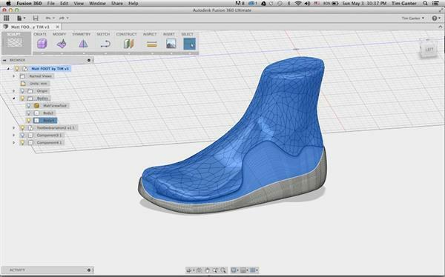Image resolution: width=445 pixels, height=277 pixels.
Task: Click the Construct plane icon
Action: click(x=128, y=44)
